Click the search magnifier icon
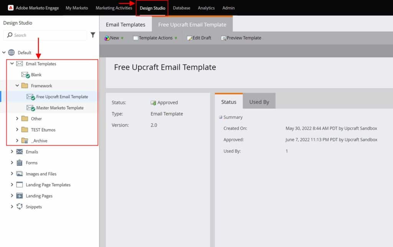The image size is (393, 247). pyautogui.click(x=10, y=35)
